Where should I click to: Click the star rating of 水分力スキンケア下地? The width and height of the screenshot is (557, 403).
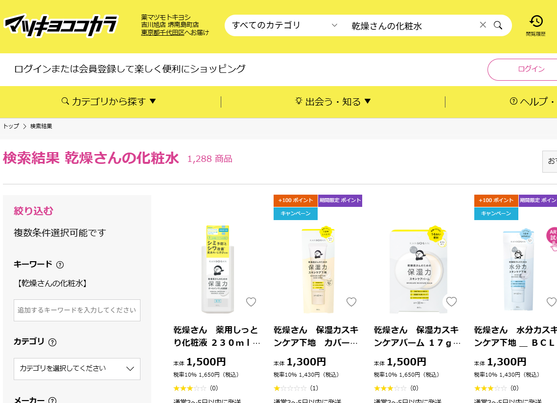pos(490,388)
